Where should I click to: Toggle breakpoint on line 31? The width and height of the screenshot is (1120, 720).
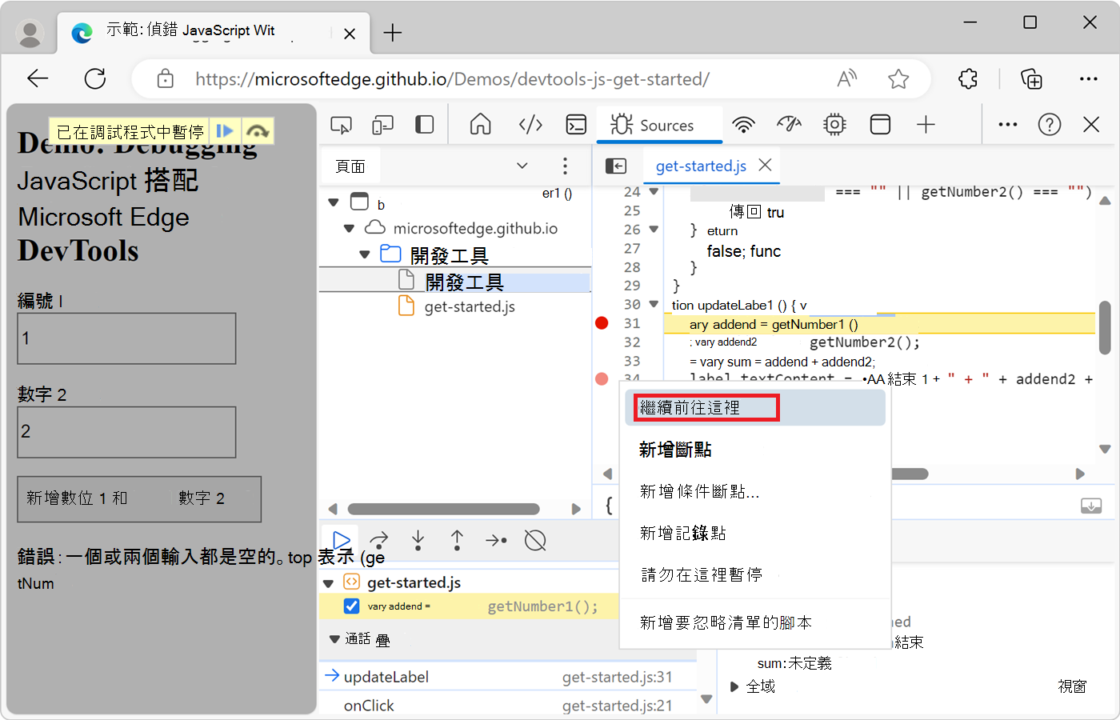602,323
